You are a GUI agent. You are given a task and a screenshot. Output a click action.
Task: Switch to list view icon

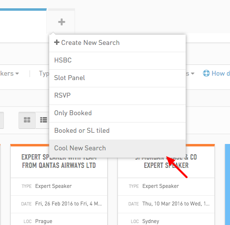pyautogui.click(x=43, y=120)
